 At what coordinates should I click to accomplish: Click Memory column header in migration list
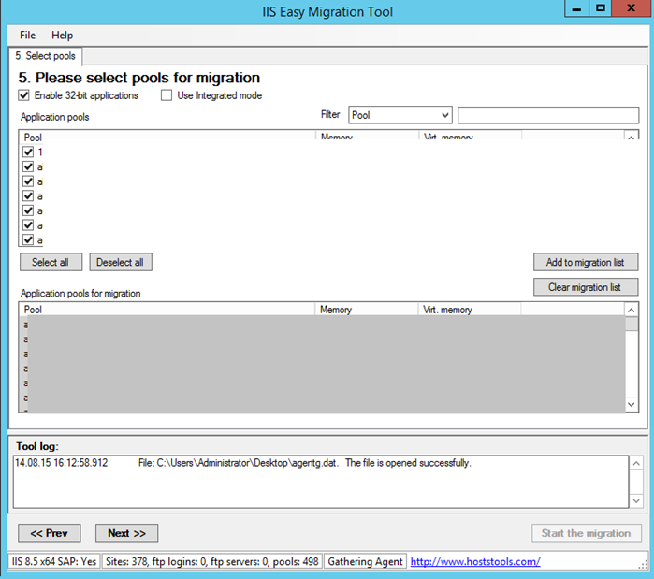click(366, 310)
